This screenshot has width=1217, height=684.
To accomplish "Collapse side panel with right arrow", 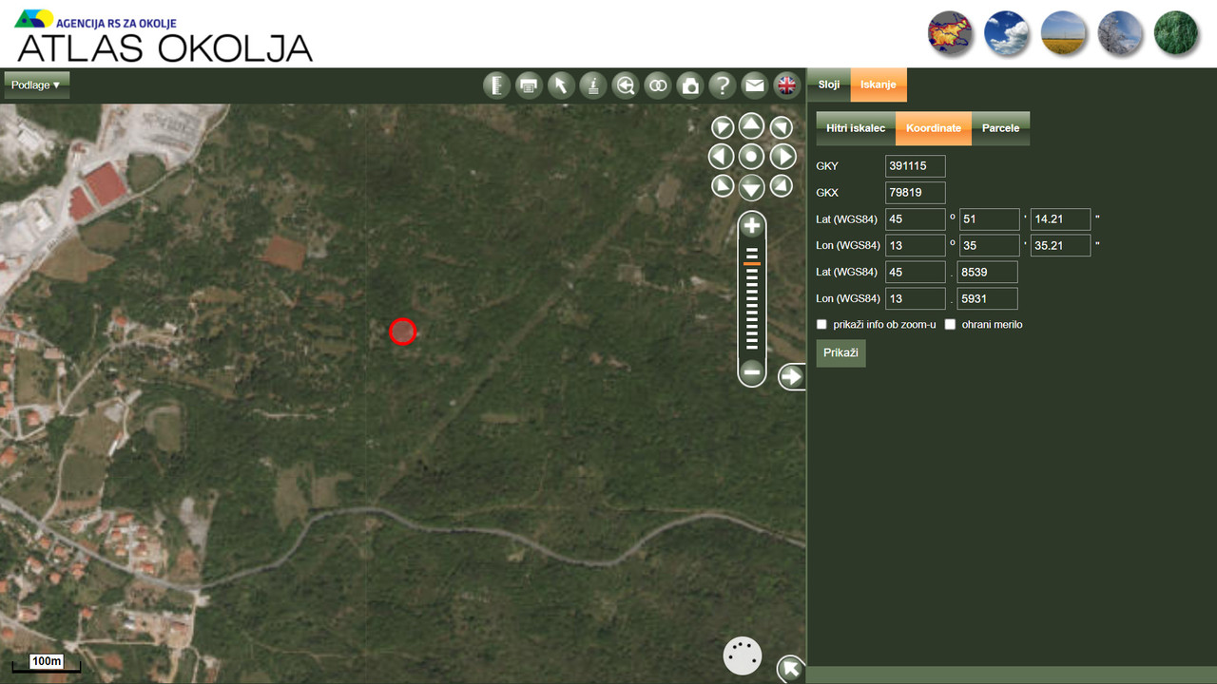I will click(791, 377).
